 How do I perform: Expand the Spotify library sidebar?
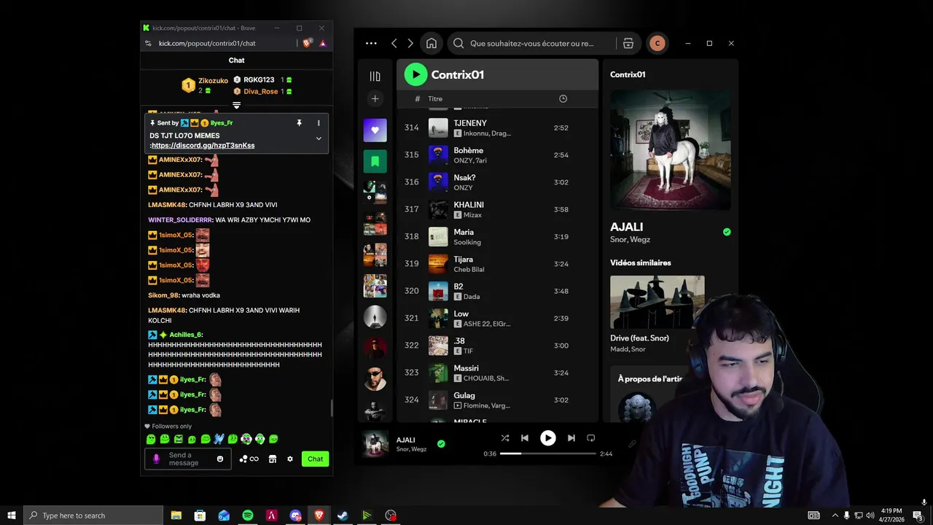375,76
